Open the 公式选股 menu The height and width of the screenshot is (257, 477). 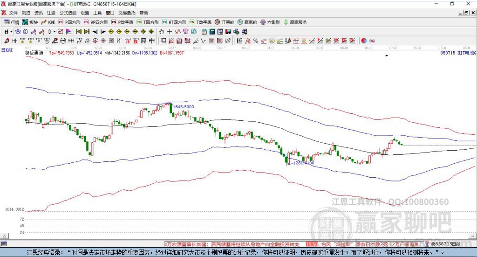(68, 13)
